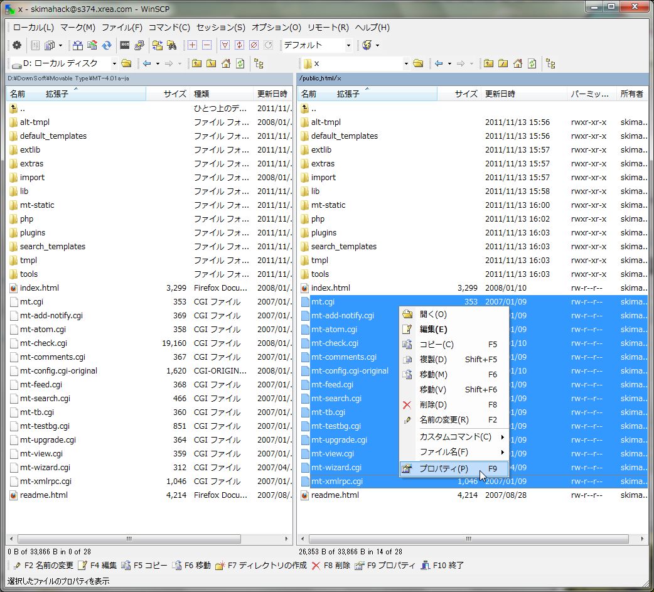Open the ローカル(L) menu
This screenshot has height=592, width=654.
coord(33,28)
